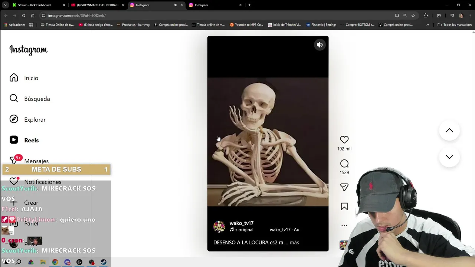Open the Chrome extensions puzzle icon

(426, 16)
